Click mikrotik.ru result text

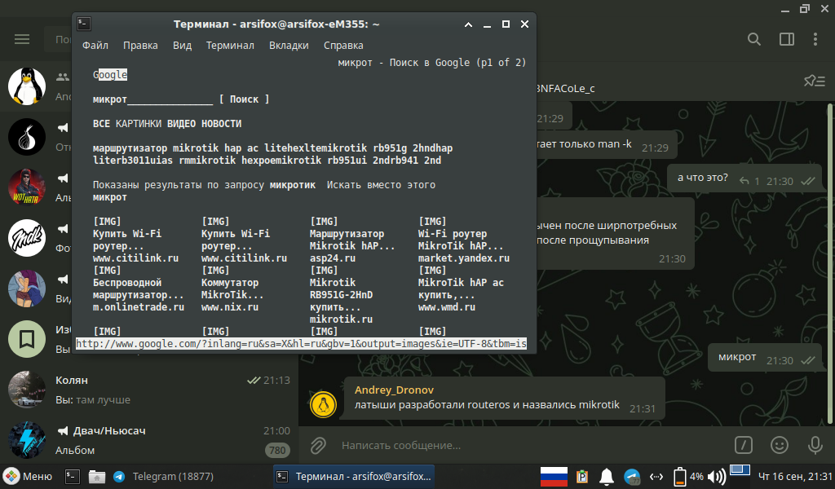pyautogui.click(x=342, y=319)
